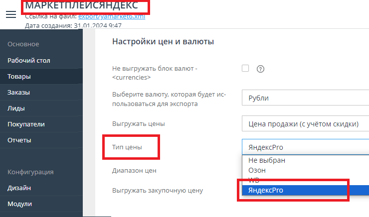Collapse the 'Тип цены' ЯндексPro dropdown
This screenshot has width=369, height=217.
(x=305, y=147)
